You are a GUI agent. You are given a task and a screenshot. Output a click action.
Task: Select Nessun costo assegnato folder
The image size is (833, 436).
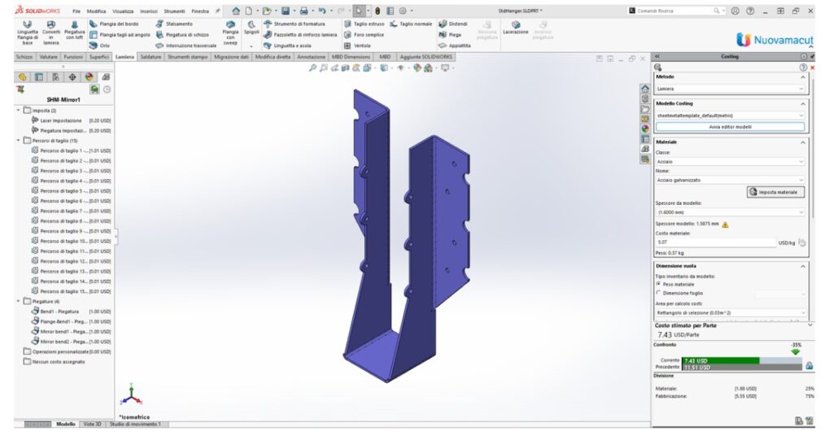tap(55, 362)
